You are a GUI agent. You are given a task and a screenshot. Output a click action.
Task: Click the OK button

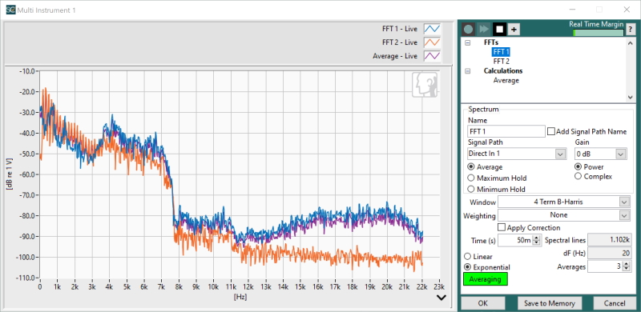(x=483, y=303)
